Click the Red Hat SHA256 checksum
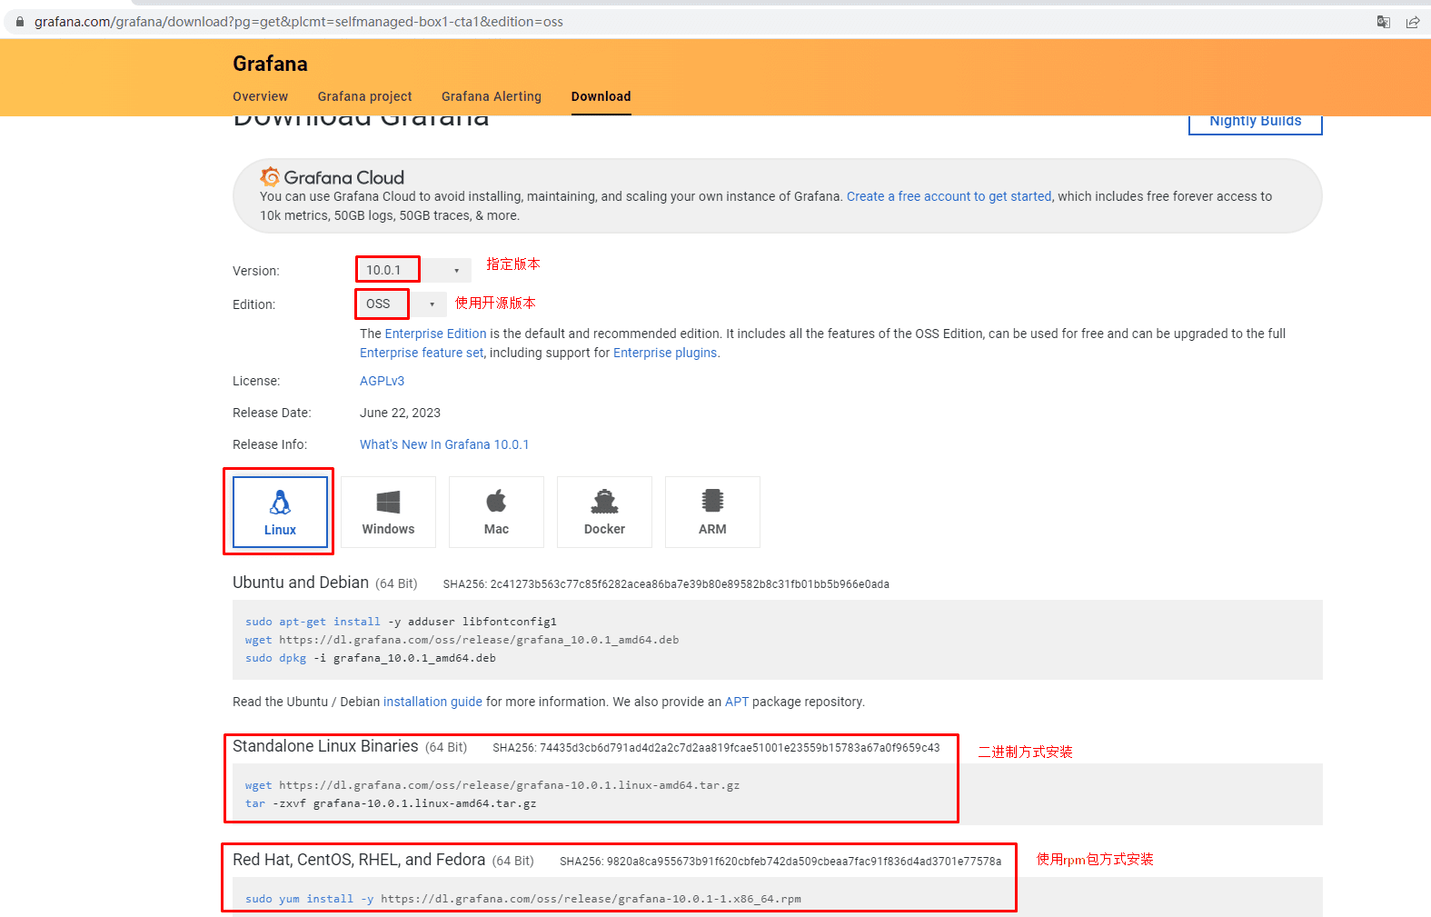Viewport: 1431px width, 917px height. tap(780, 862)
